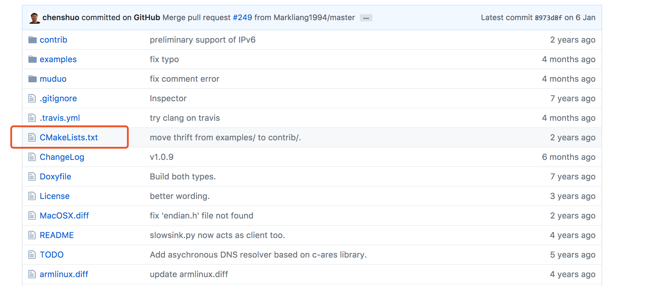This screenshot has height=286, width=656.
Task: Click the muduo folder icon
Action: coord(32,79)
